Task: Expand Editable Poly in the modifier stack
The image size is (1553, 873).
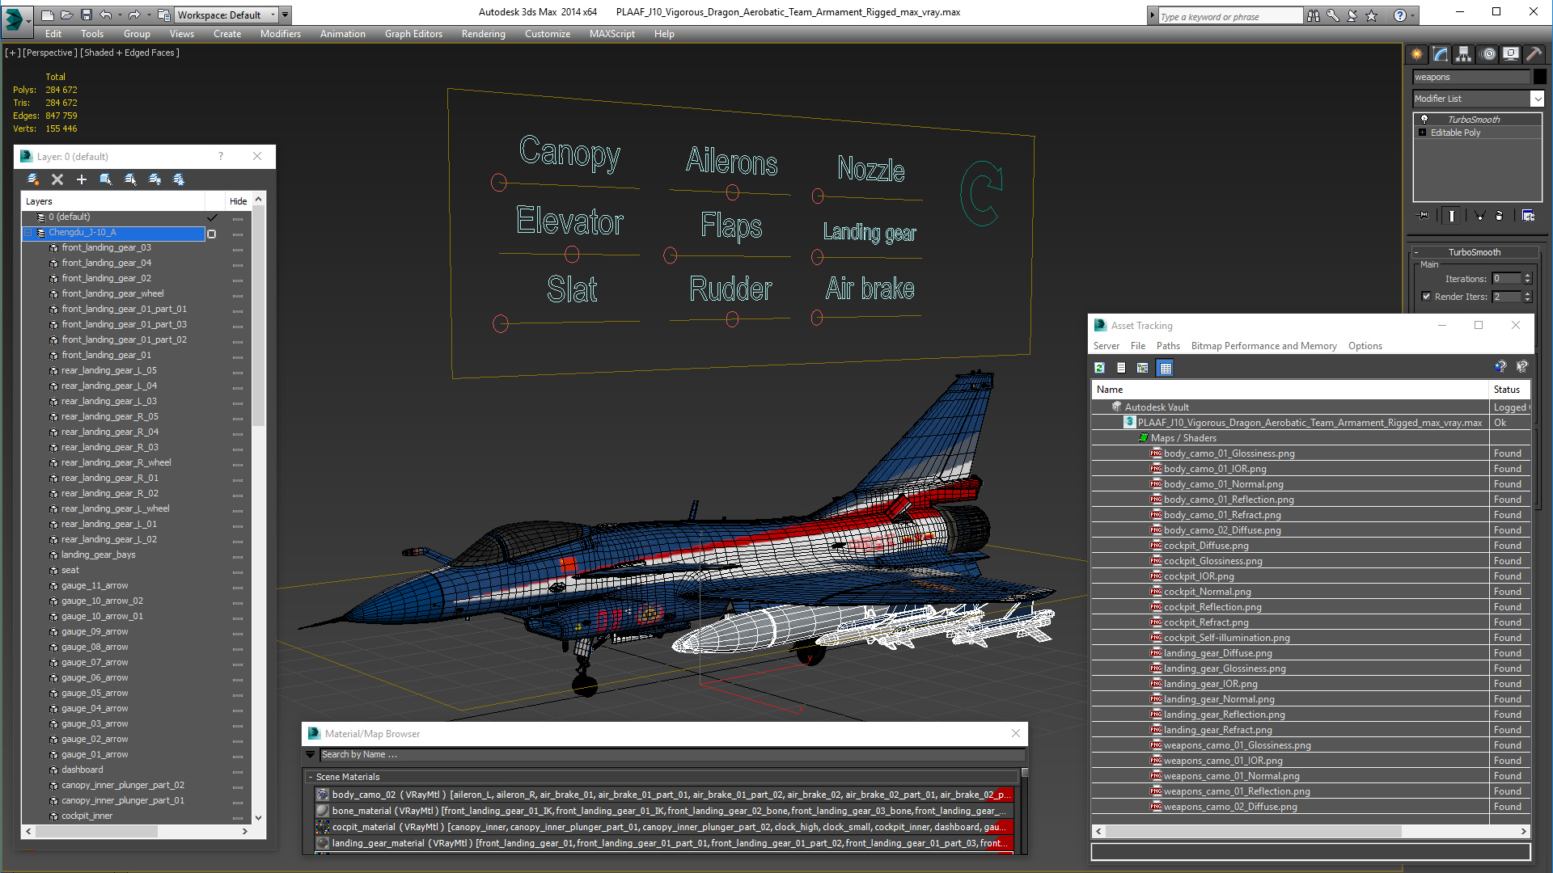Action: click(1422, 133)
